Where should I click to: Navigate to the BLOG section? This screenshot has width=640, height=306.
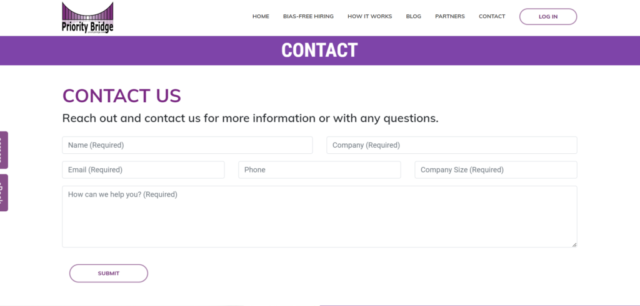[x=414, y=17]
